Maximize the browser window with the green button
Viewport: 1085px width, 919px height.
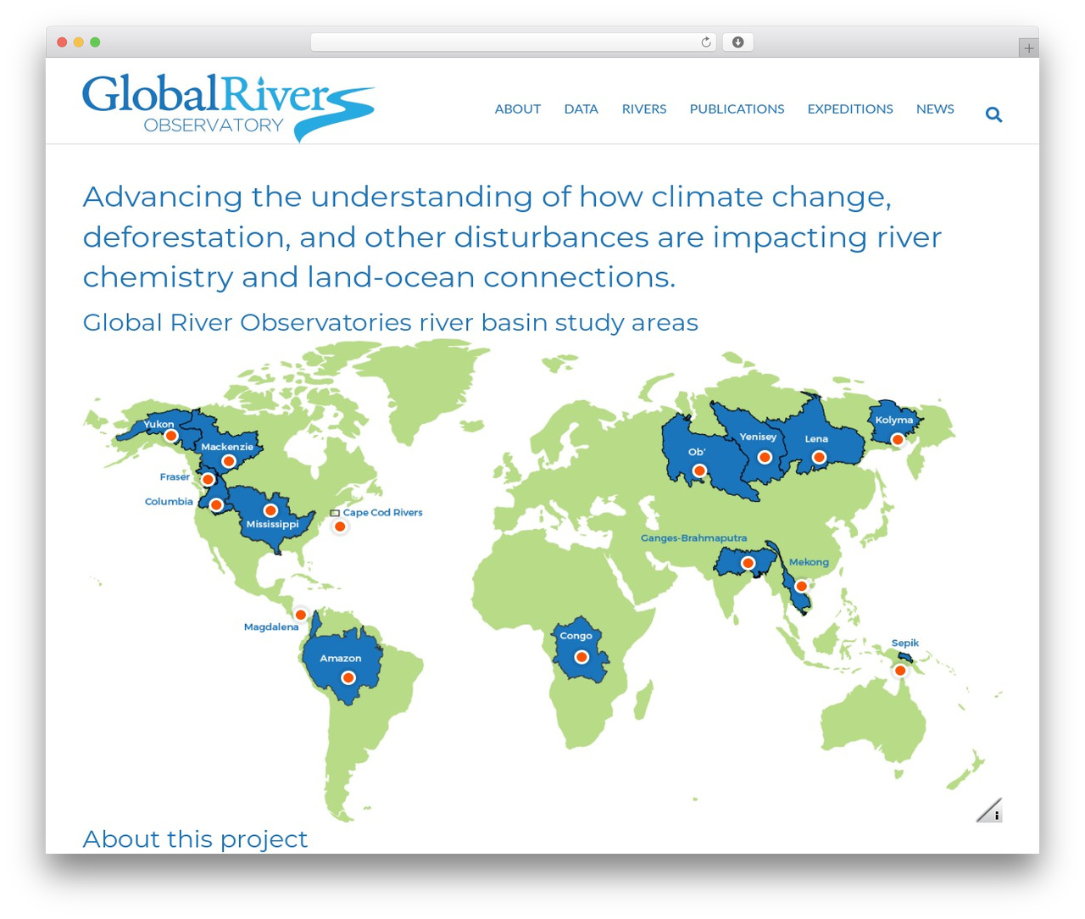click(95, 42)
